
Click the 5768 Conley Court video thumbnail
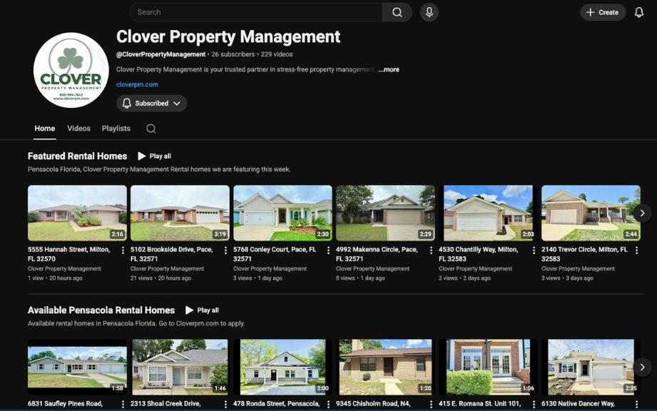tap(282, 213)
